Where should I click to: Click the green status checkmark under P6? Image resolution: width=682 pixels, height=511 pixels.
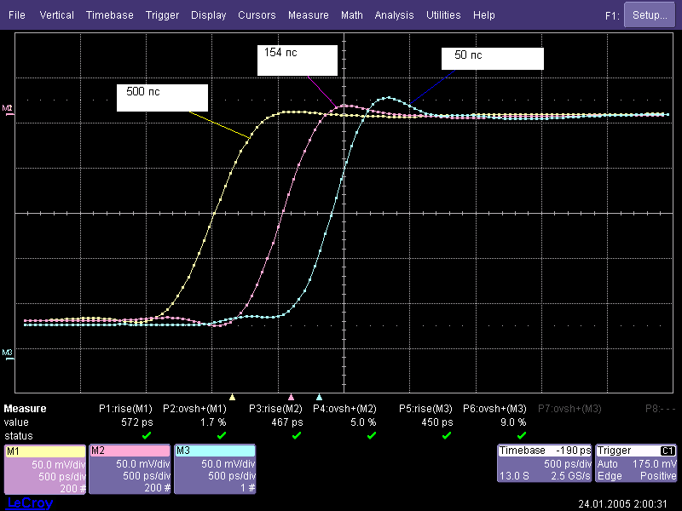(522, 435)
